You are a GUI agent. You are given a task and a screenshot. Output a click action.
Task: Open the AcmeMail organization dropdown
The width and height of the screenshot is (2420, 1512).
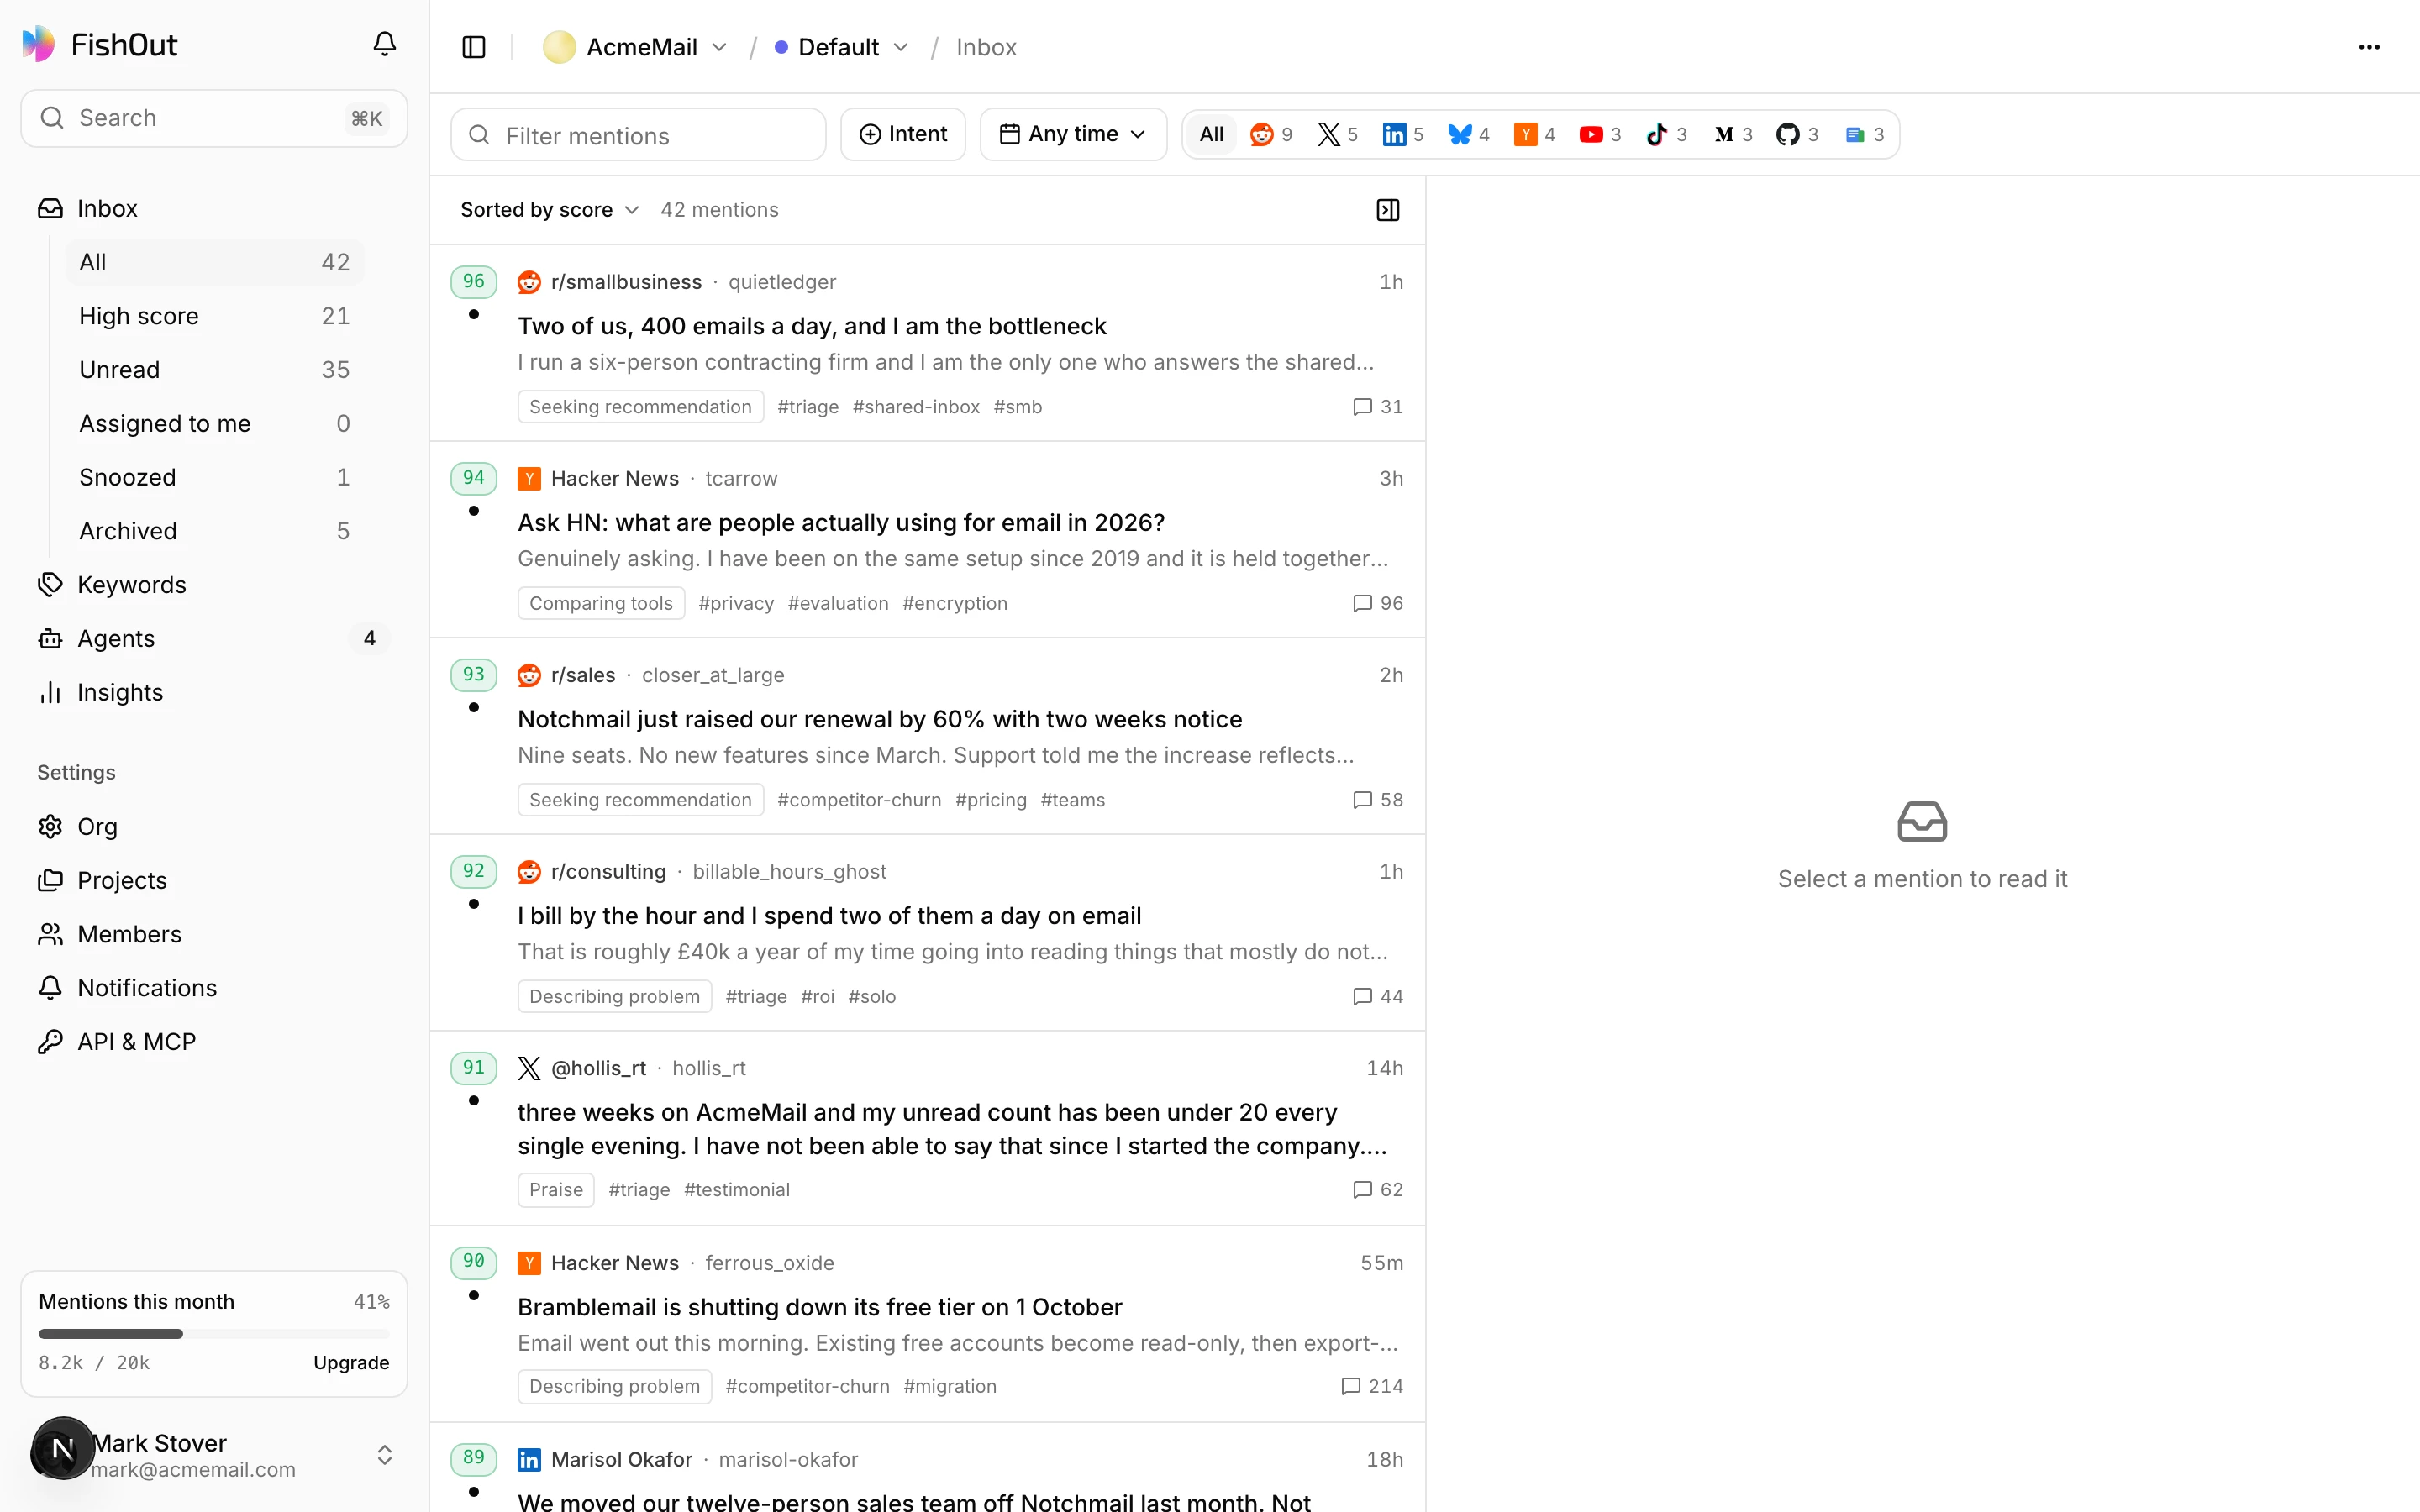coord(635,47)
